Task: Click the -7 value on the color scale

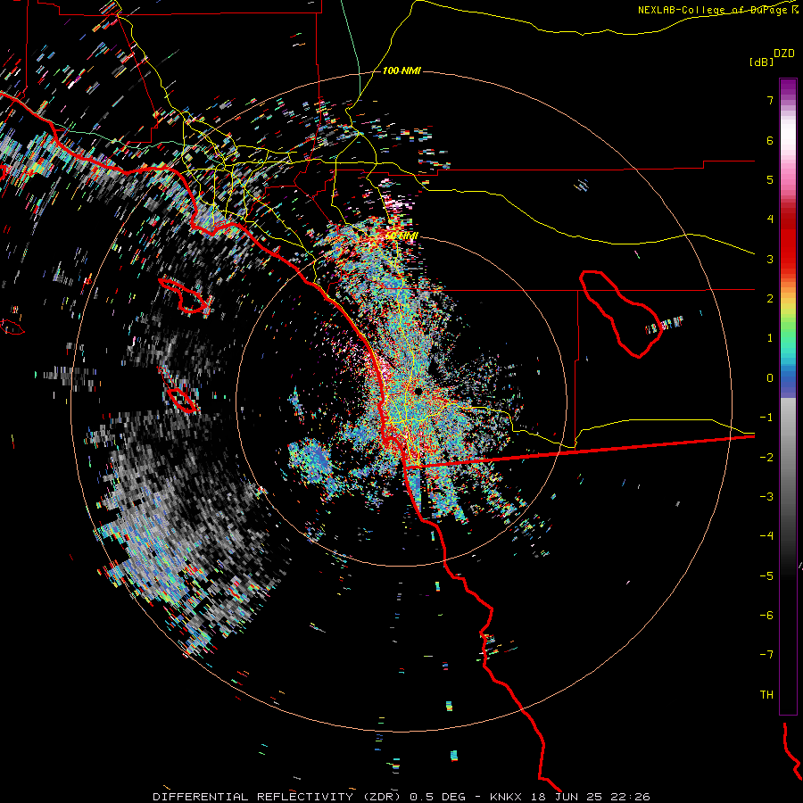Action: pos(766,655)
